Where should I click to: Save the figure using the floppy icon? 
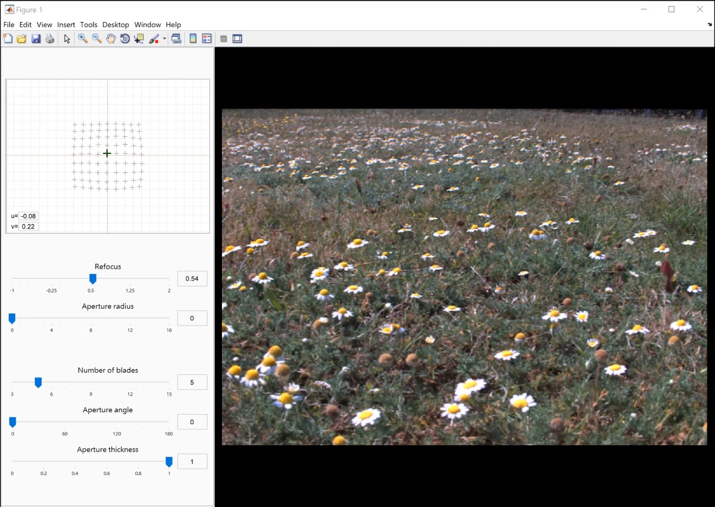[x=36, y=39]
